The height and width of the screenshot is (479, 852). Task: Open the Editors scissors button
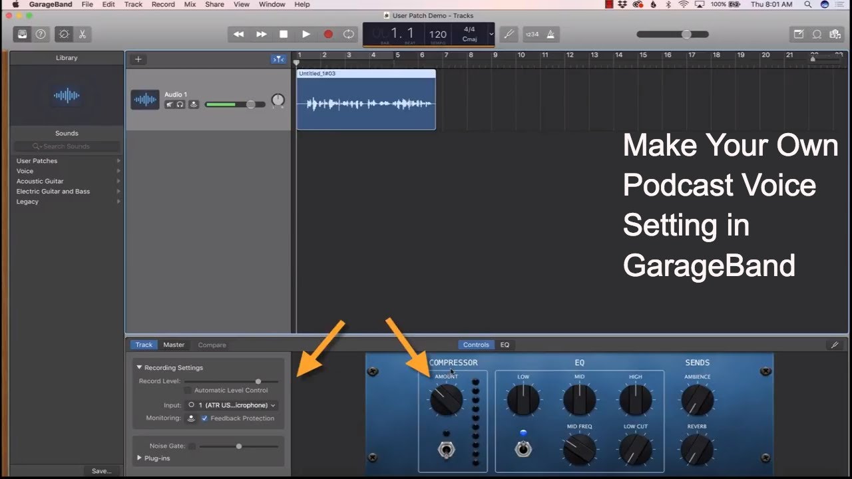83,34
